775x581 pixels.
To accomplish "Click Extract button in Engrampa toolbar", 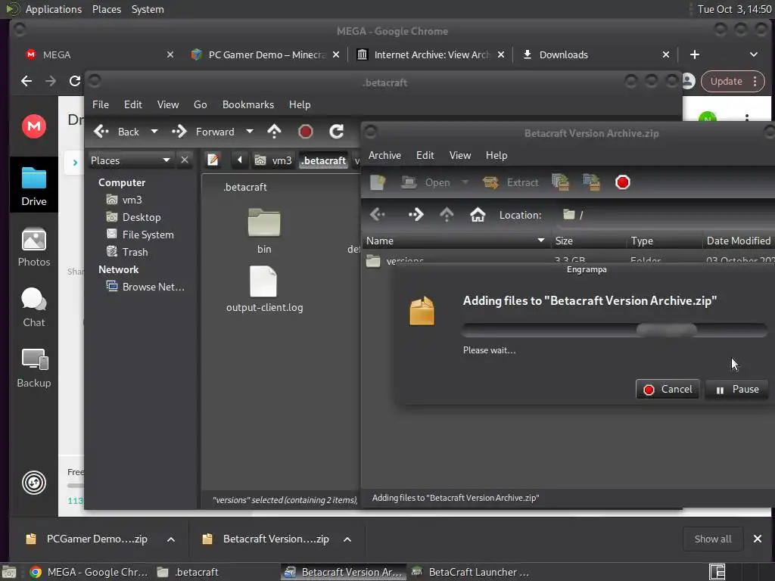I will 510,182.
